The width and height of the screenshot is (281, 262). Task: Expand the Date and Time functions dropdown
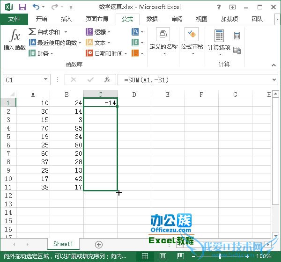click(x=126, y=53)
